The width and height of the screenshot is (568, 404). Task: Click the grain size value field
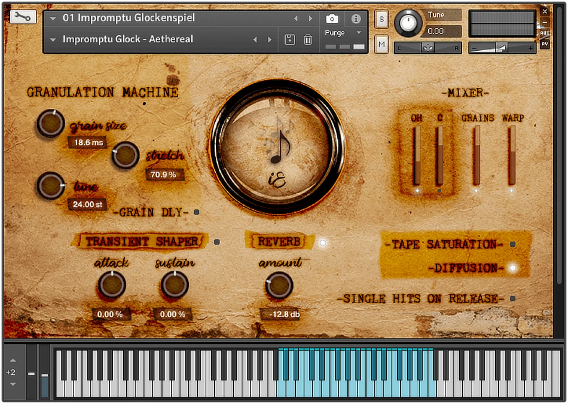88,142
